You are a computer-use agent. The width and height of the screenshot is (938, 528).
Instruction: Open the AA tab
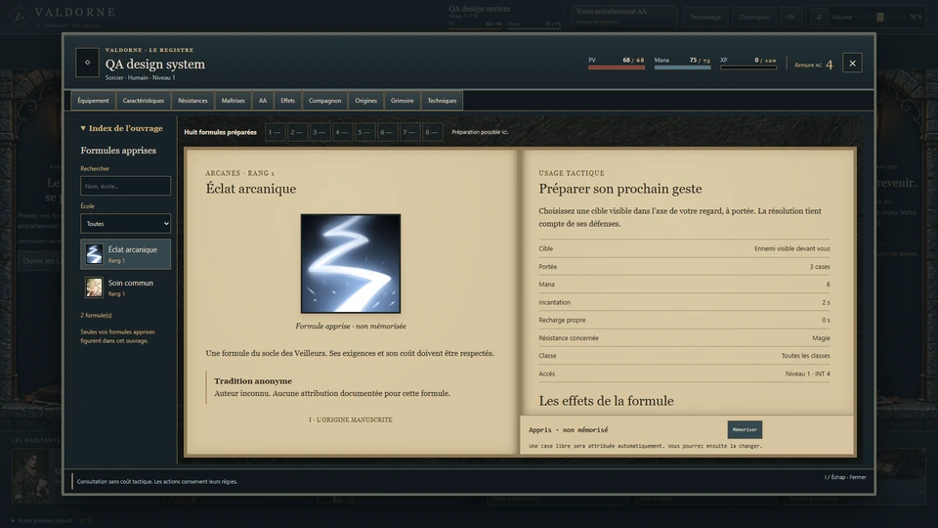click(263, 101)
